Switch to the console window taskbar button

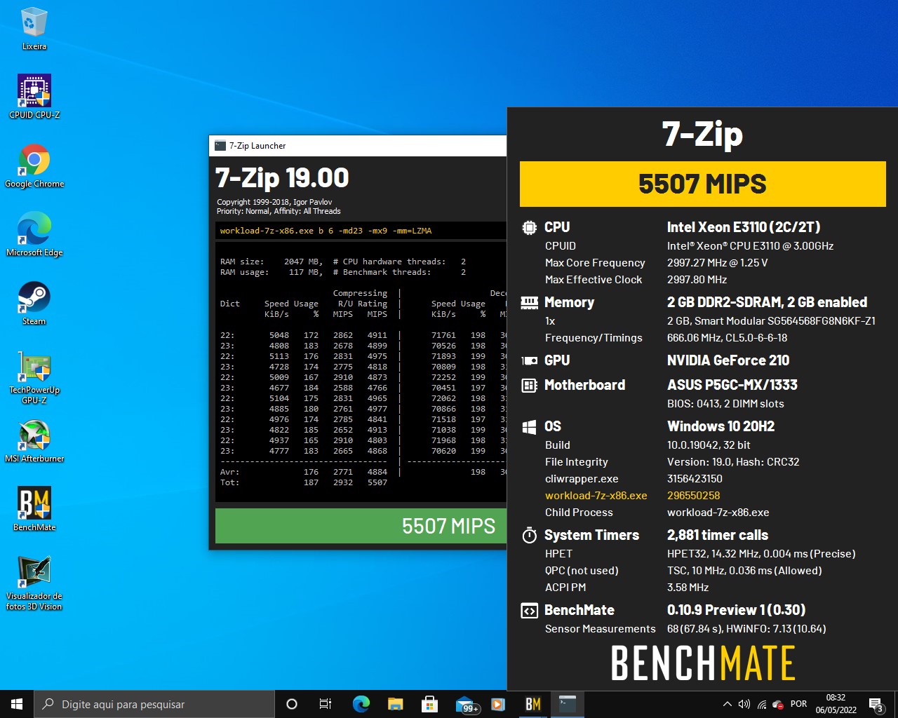point(567,704)
